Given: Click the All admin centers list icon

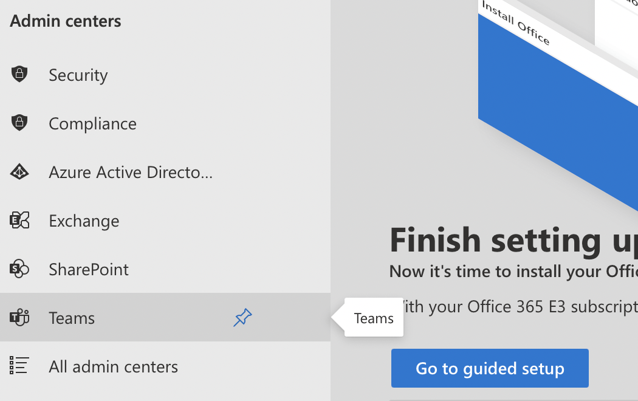Looking at the screenshot, I should coord(19,366).
